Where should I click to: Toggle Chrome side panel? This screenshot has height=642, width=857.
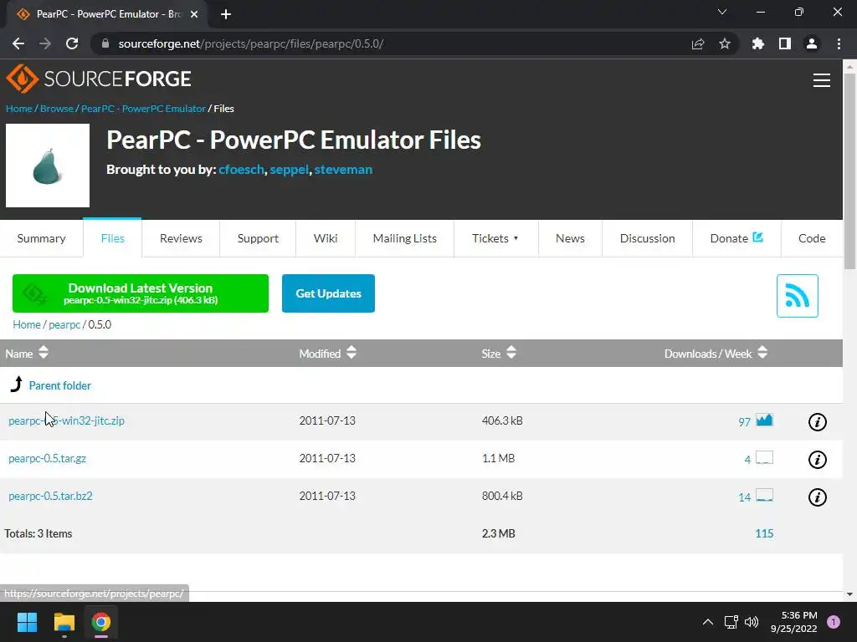785,43
